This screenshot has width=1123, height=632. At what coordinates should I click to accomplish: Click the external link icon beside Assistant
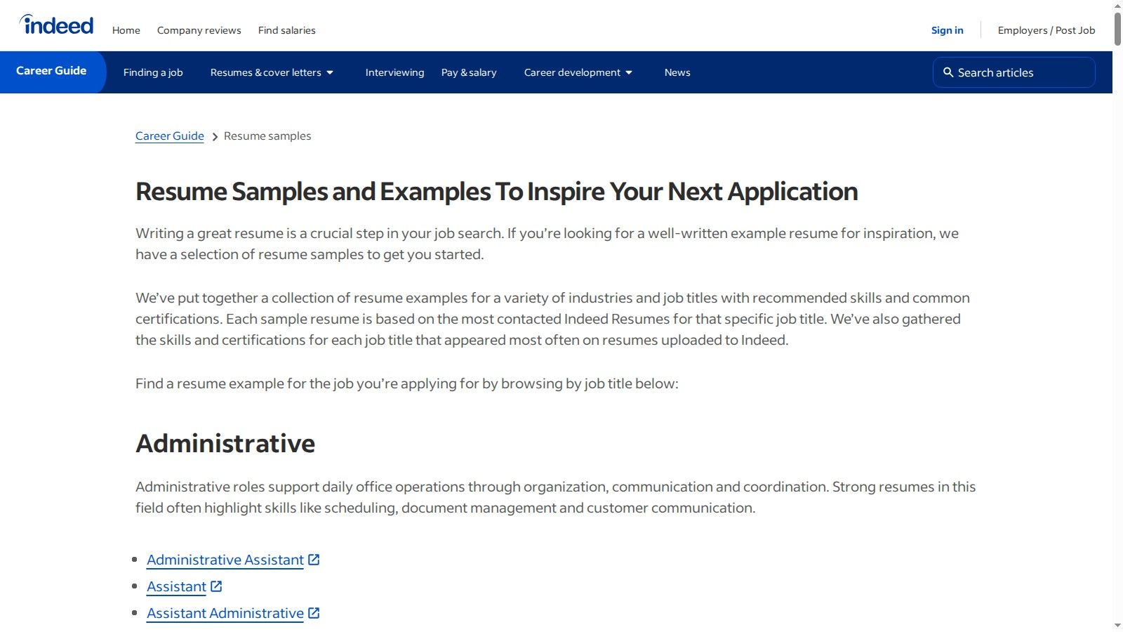217,586
